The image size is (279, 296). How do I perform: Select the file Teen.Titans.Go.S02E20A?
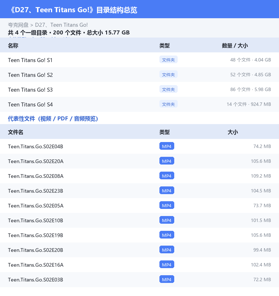[36, 161]
